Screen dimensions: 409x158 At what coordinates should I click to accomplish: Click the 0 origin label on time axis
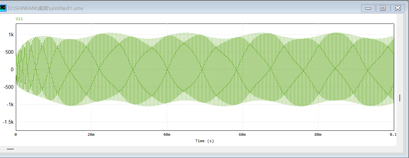pyautogui.click(x=16, y=135)
